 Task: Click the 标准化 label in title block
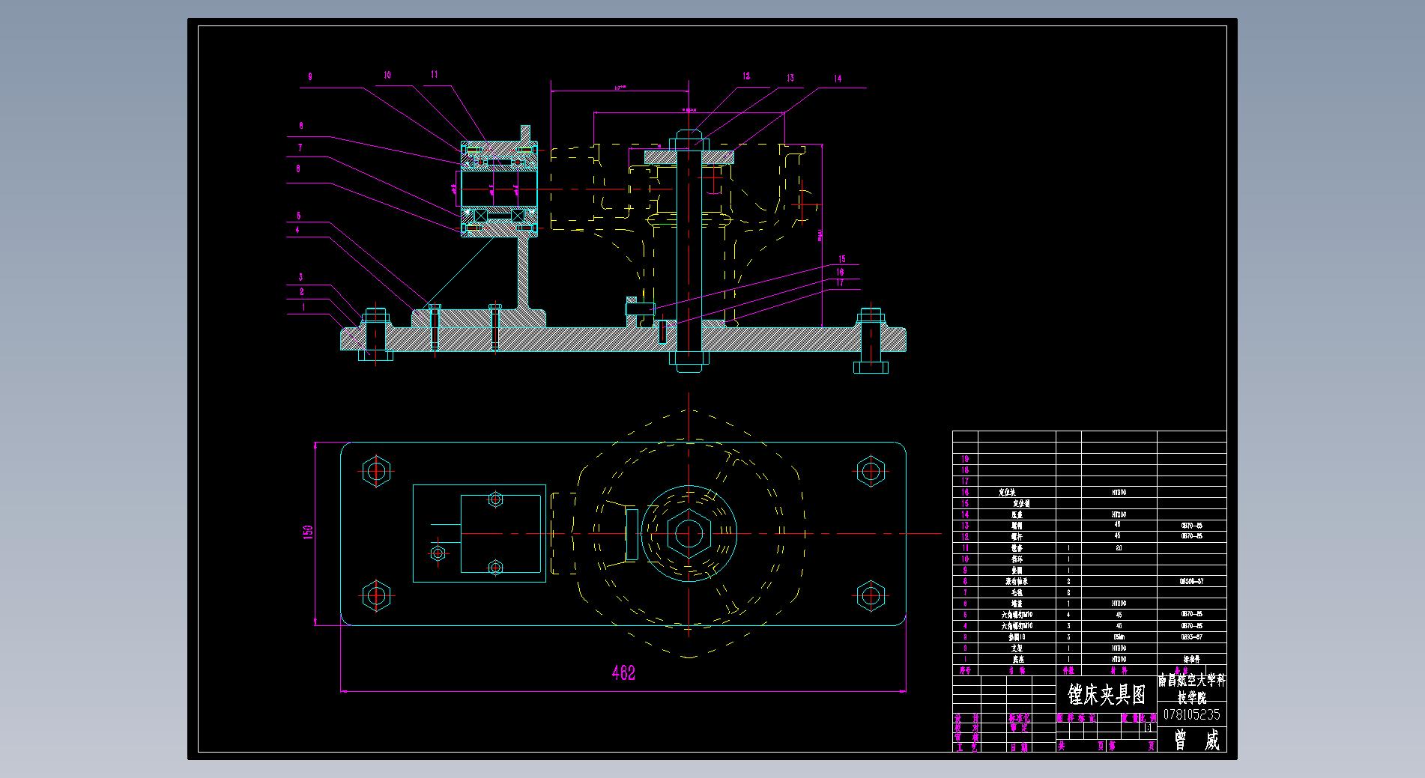1020,717
